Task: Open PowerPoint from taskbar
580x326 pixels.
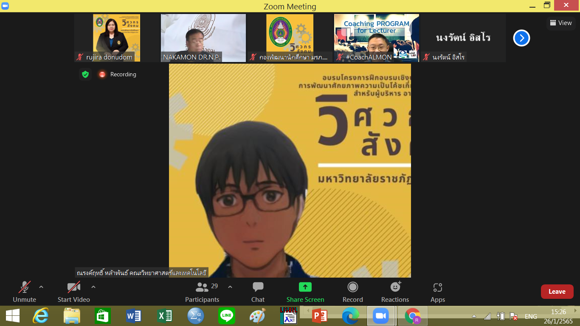Action: tap(319, 316)
